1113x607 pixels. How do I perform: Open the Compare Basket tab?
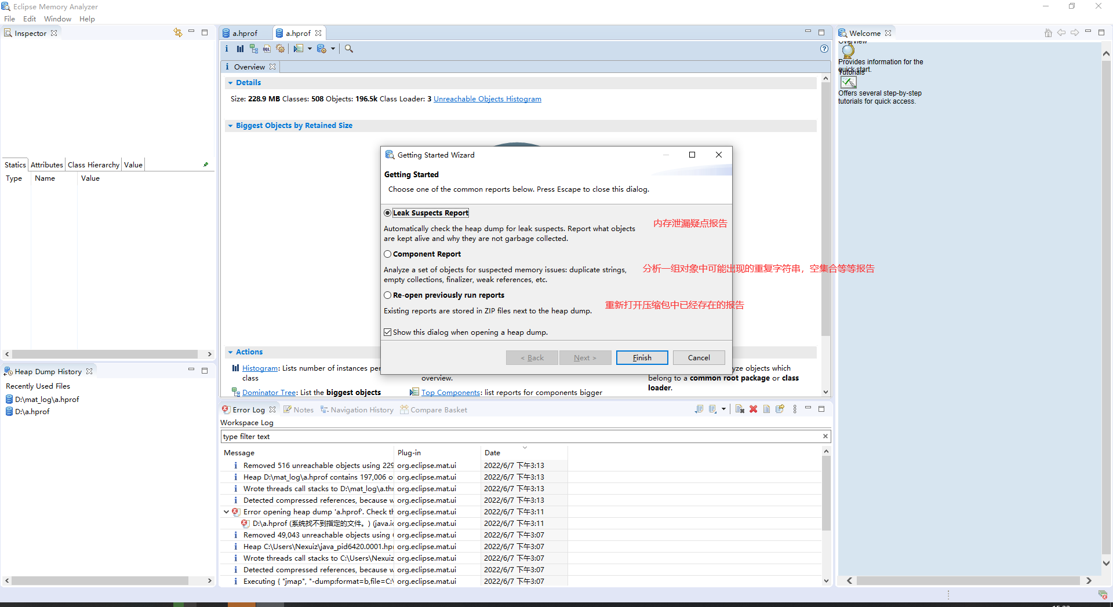pyautogui.click(x=434, y=409)
